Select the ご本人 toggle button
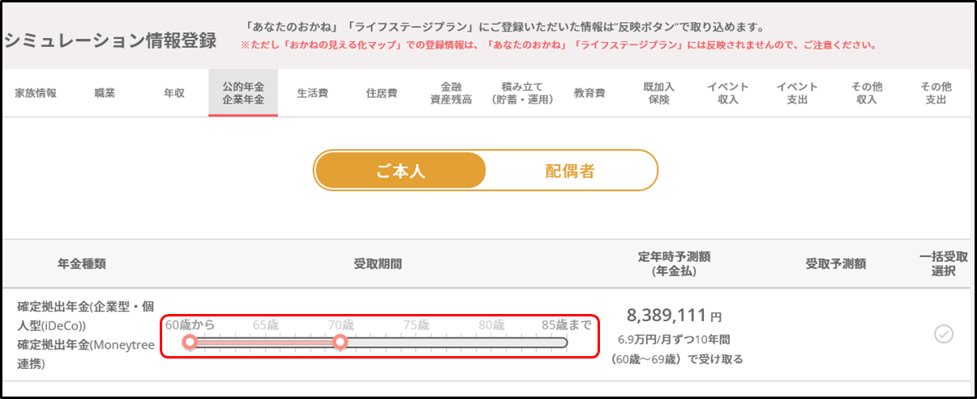 pyautogui.click(x=401, y=171)
